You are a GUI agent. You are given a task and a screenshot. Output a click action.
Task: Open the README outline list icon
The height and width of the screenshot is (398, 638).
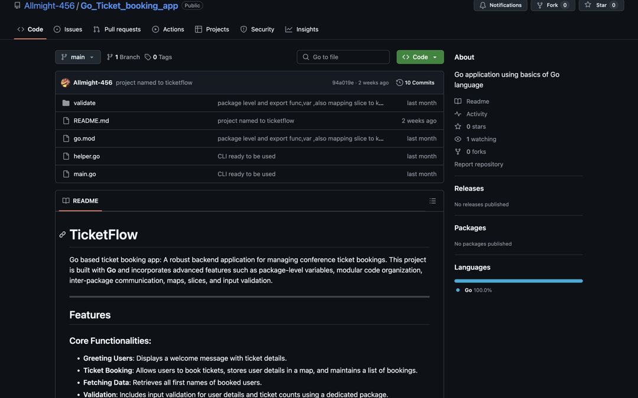(x=432, y=200)
